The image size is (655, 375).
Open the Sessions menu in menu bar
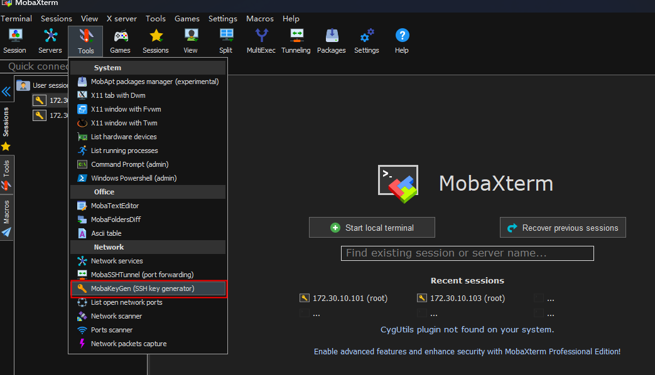[x=57, y=19]
